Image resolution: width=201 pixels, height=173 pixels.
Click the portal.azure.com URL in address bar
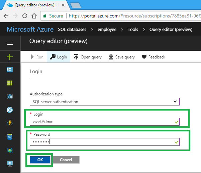point(135,16)
